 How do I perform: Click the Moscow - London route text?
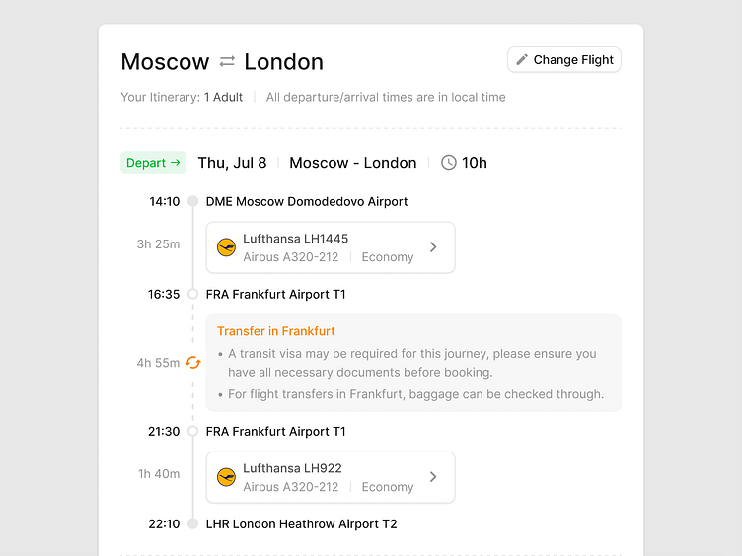point(353,163)
